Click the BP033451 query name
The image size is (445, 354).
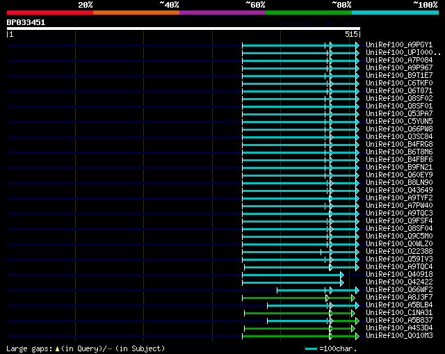click(26, 22)
